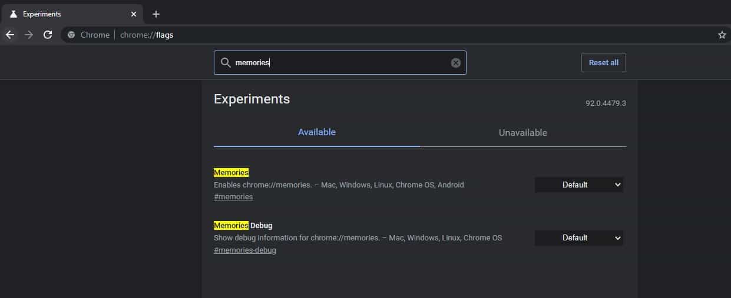Reload the chrome://flags page

(48, 35)
